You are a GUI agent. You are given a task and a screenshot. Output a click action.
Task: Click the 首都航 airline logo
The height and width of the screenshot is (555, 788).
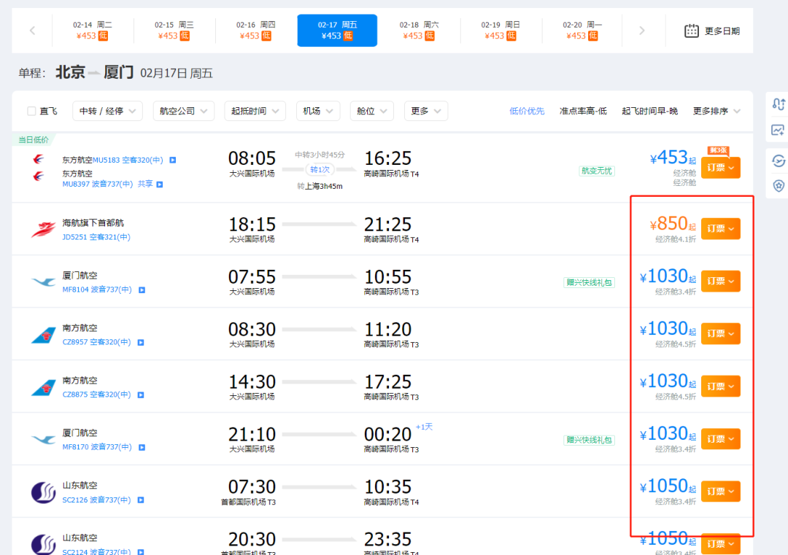click(x=43, y=230)
